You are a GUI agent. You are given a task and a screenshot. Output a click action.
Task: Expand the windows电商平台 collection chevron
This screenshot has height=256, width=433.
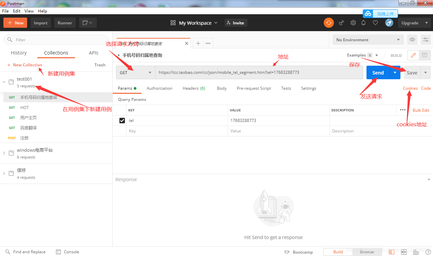(4, 153)
